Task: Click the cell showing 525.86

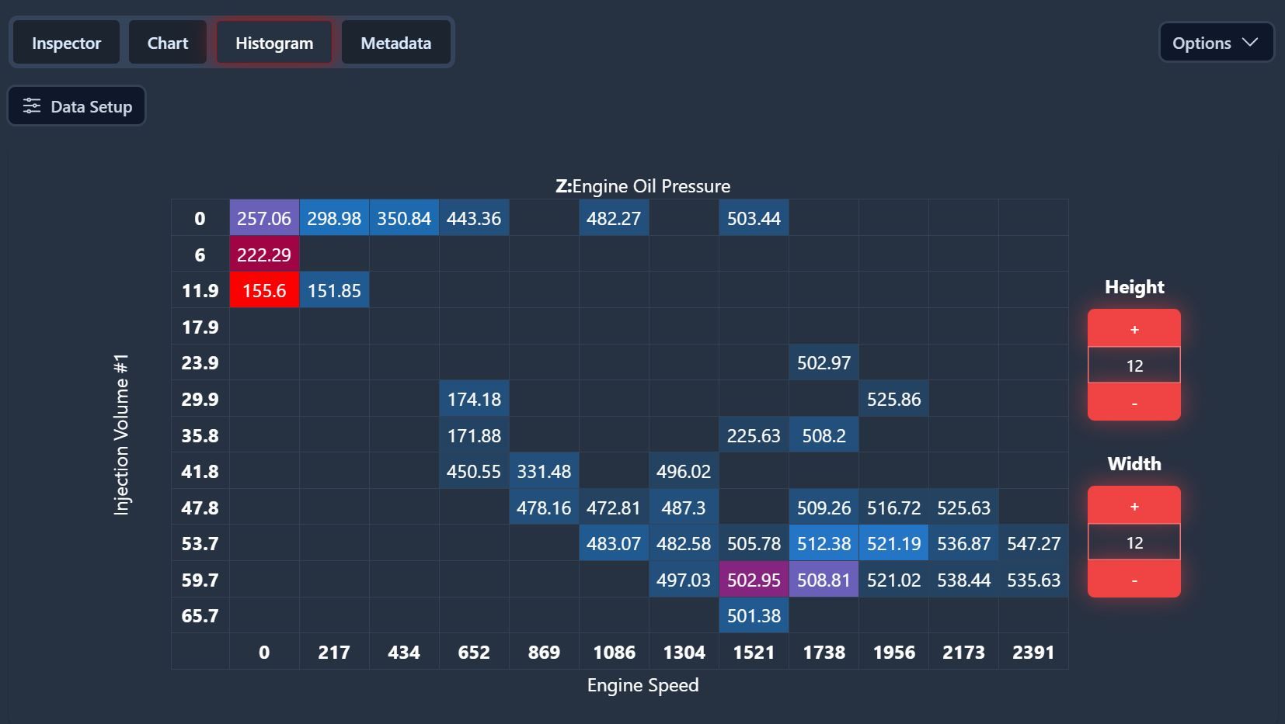Action: pos(893,399)
